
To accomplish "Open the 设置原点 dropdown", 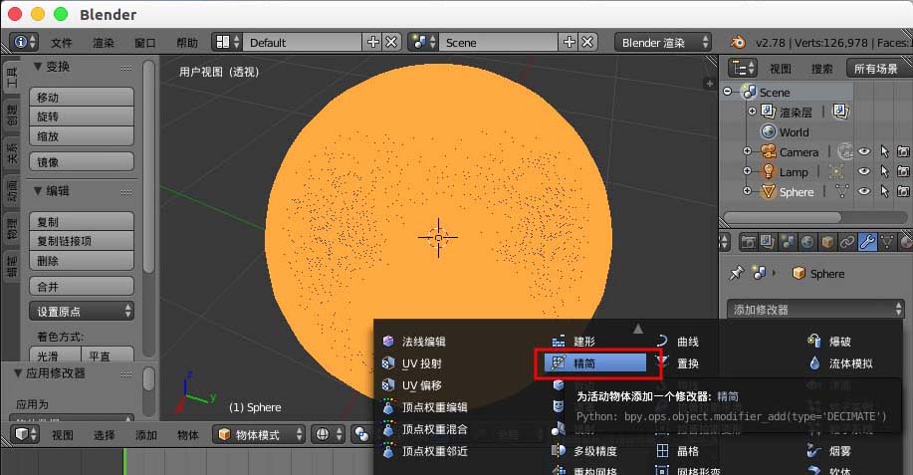I will click(x=82, y=311).
